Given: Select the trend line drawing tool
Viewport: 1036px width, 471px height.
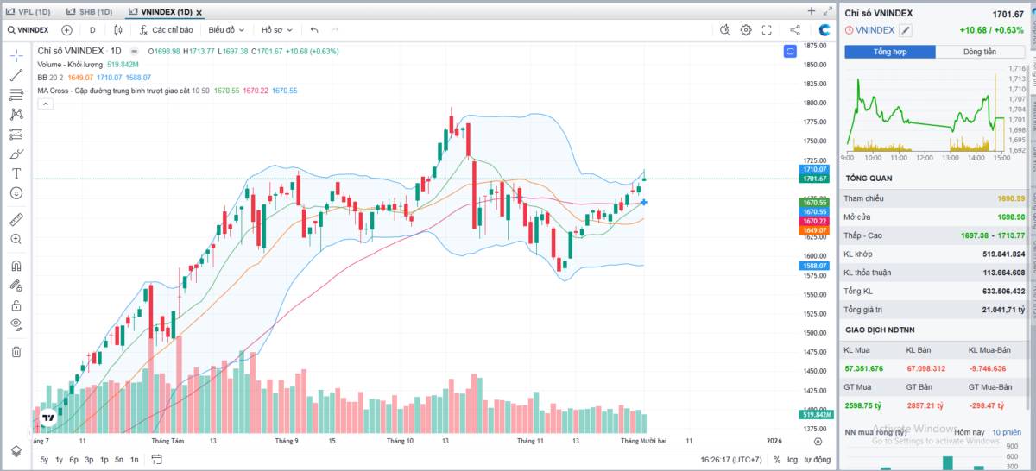Looking at the screenshot, I should [16, 75].
